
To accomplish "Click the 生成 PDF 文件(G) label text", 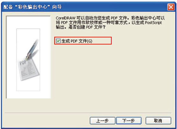I will [77, 41].
